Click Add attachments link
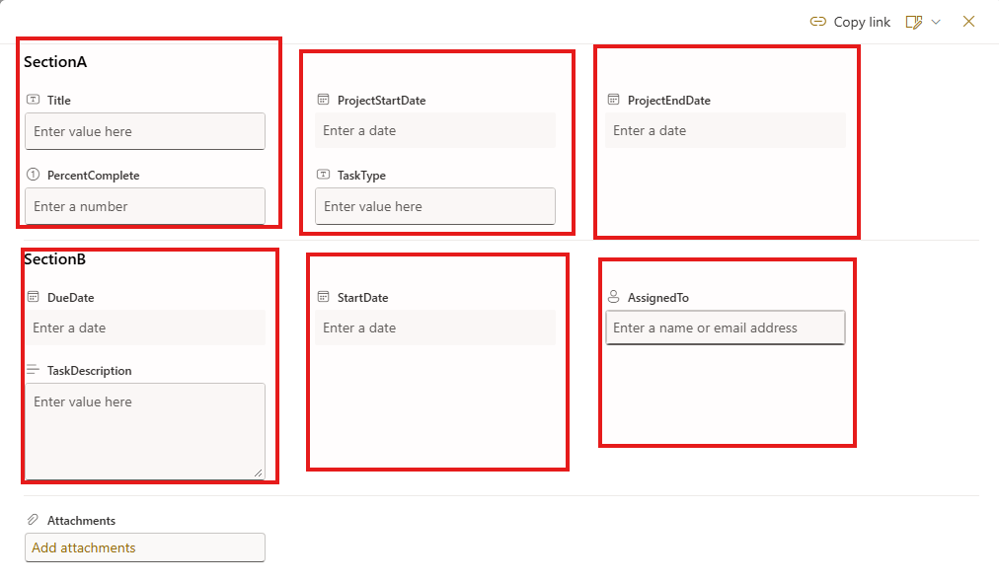The height and width of the screenshot is (582, 999). pos(84,547)
